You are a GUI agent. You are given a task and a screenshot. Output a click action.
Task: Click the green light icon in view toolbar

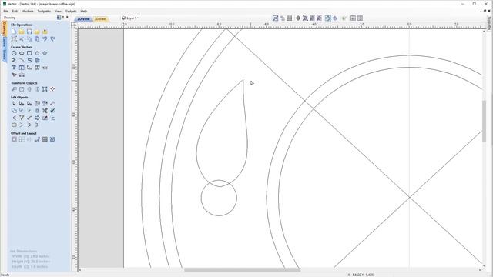[x=344, y=18]
